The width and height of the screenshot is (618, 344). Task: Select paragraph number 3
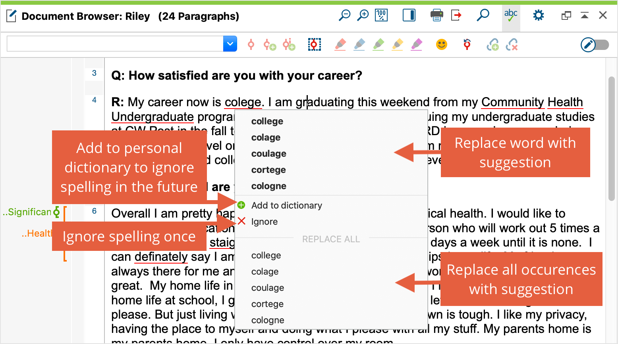(94, 73)
